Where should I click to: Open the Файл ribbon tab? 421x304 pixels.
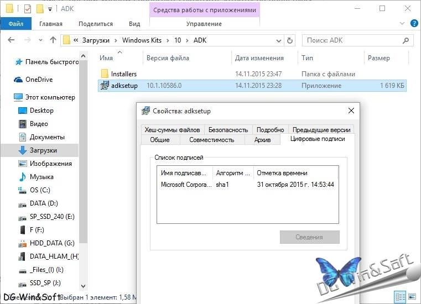click(15, 24)
